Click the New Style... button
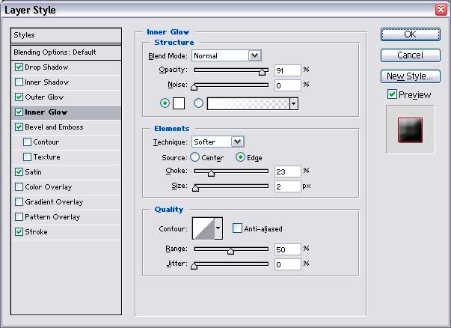The height and width of the screenshot is (328, 451). [411, 76]
